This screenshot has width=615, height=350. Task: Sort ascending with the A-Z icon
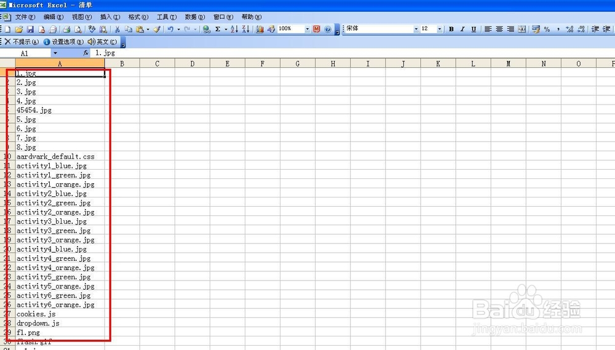[x=234, y=29]
